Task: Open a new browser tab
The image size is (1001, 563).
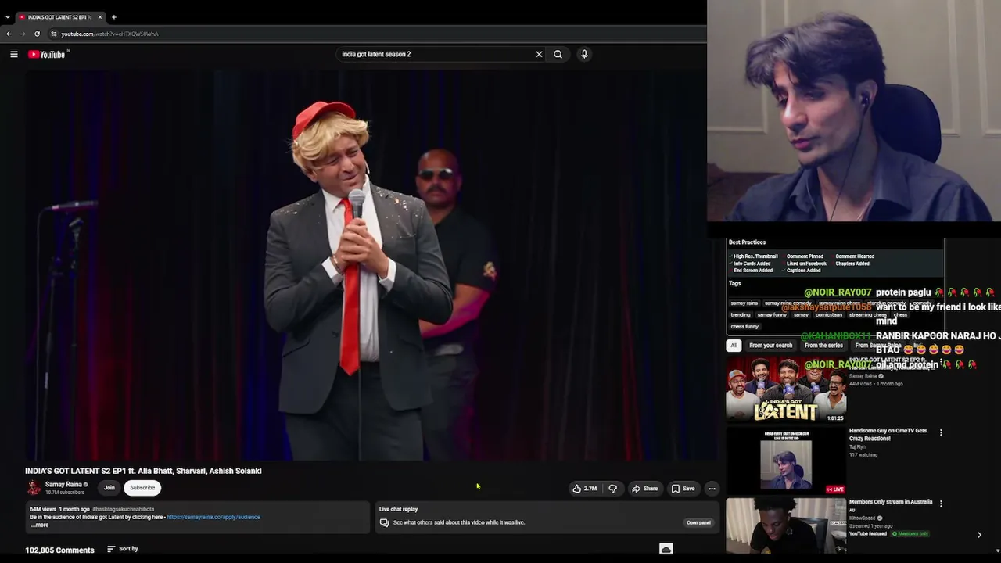Action: tap(113, 16)
